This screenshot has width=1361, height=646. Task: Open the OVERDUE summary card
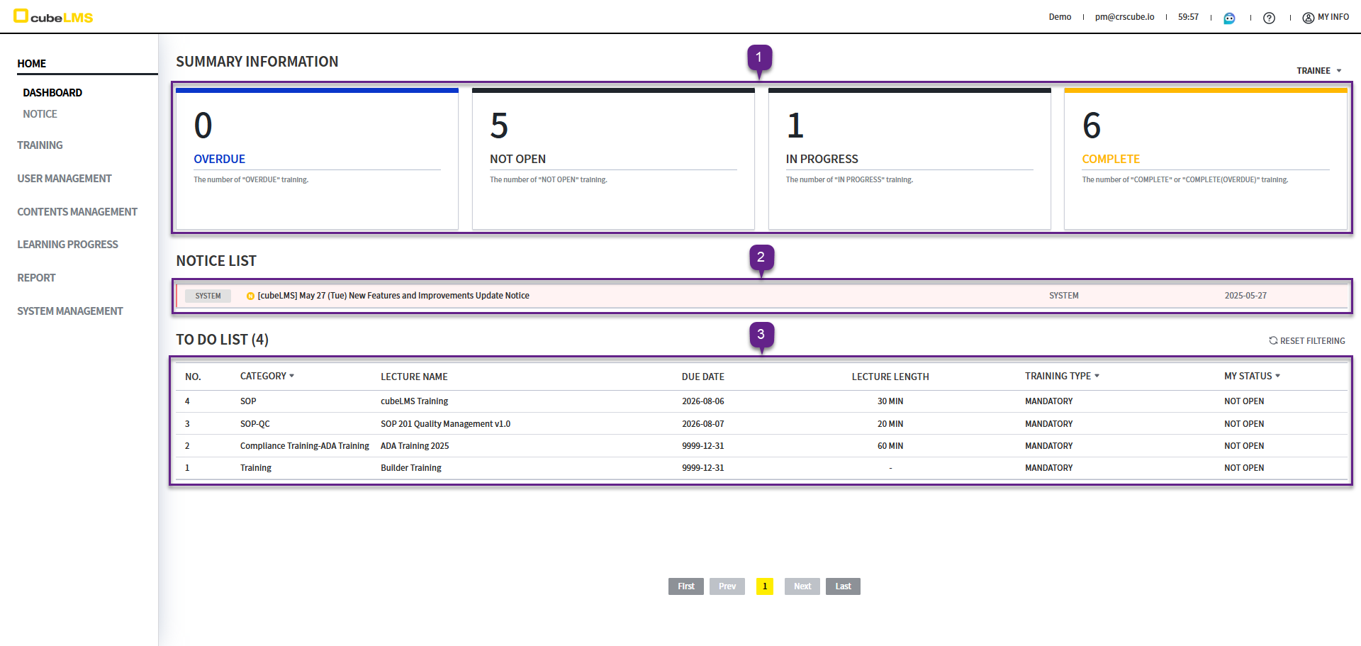317,159
